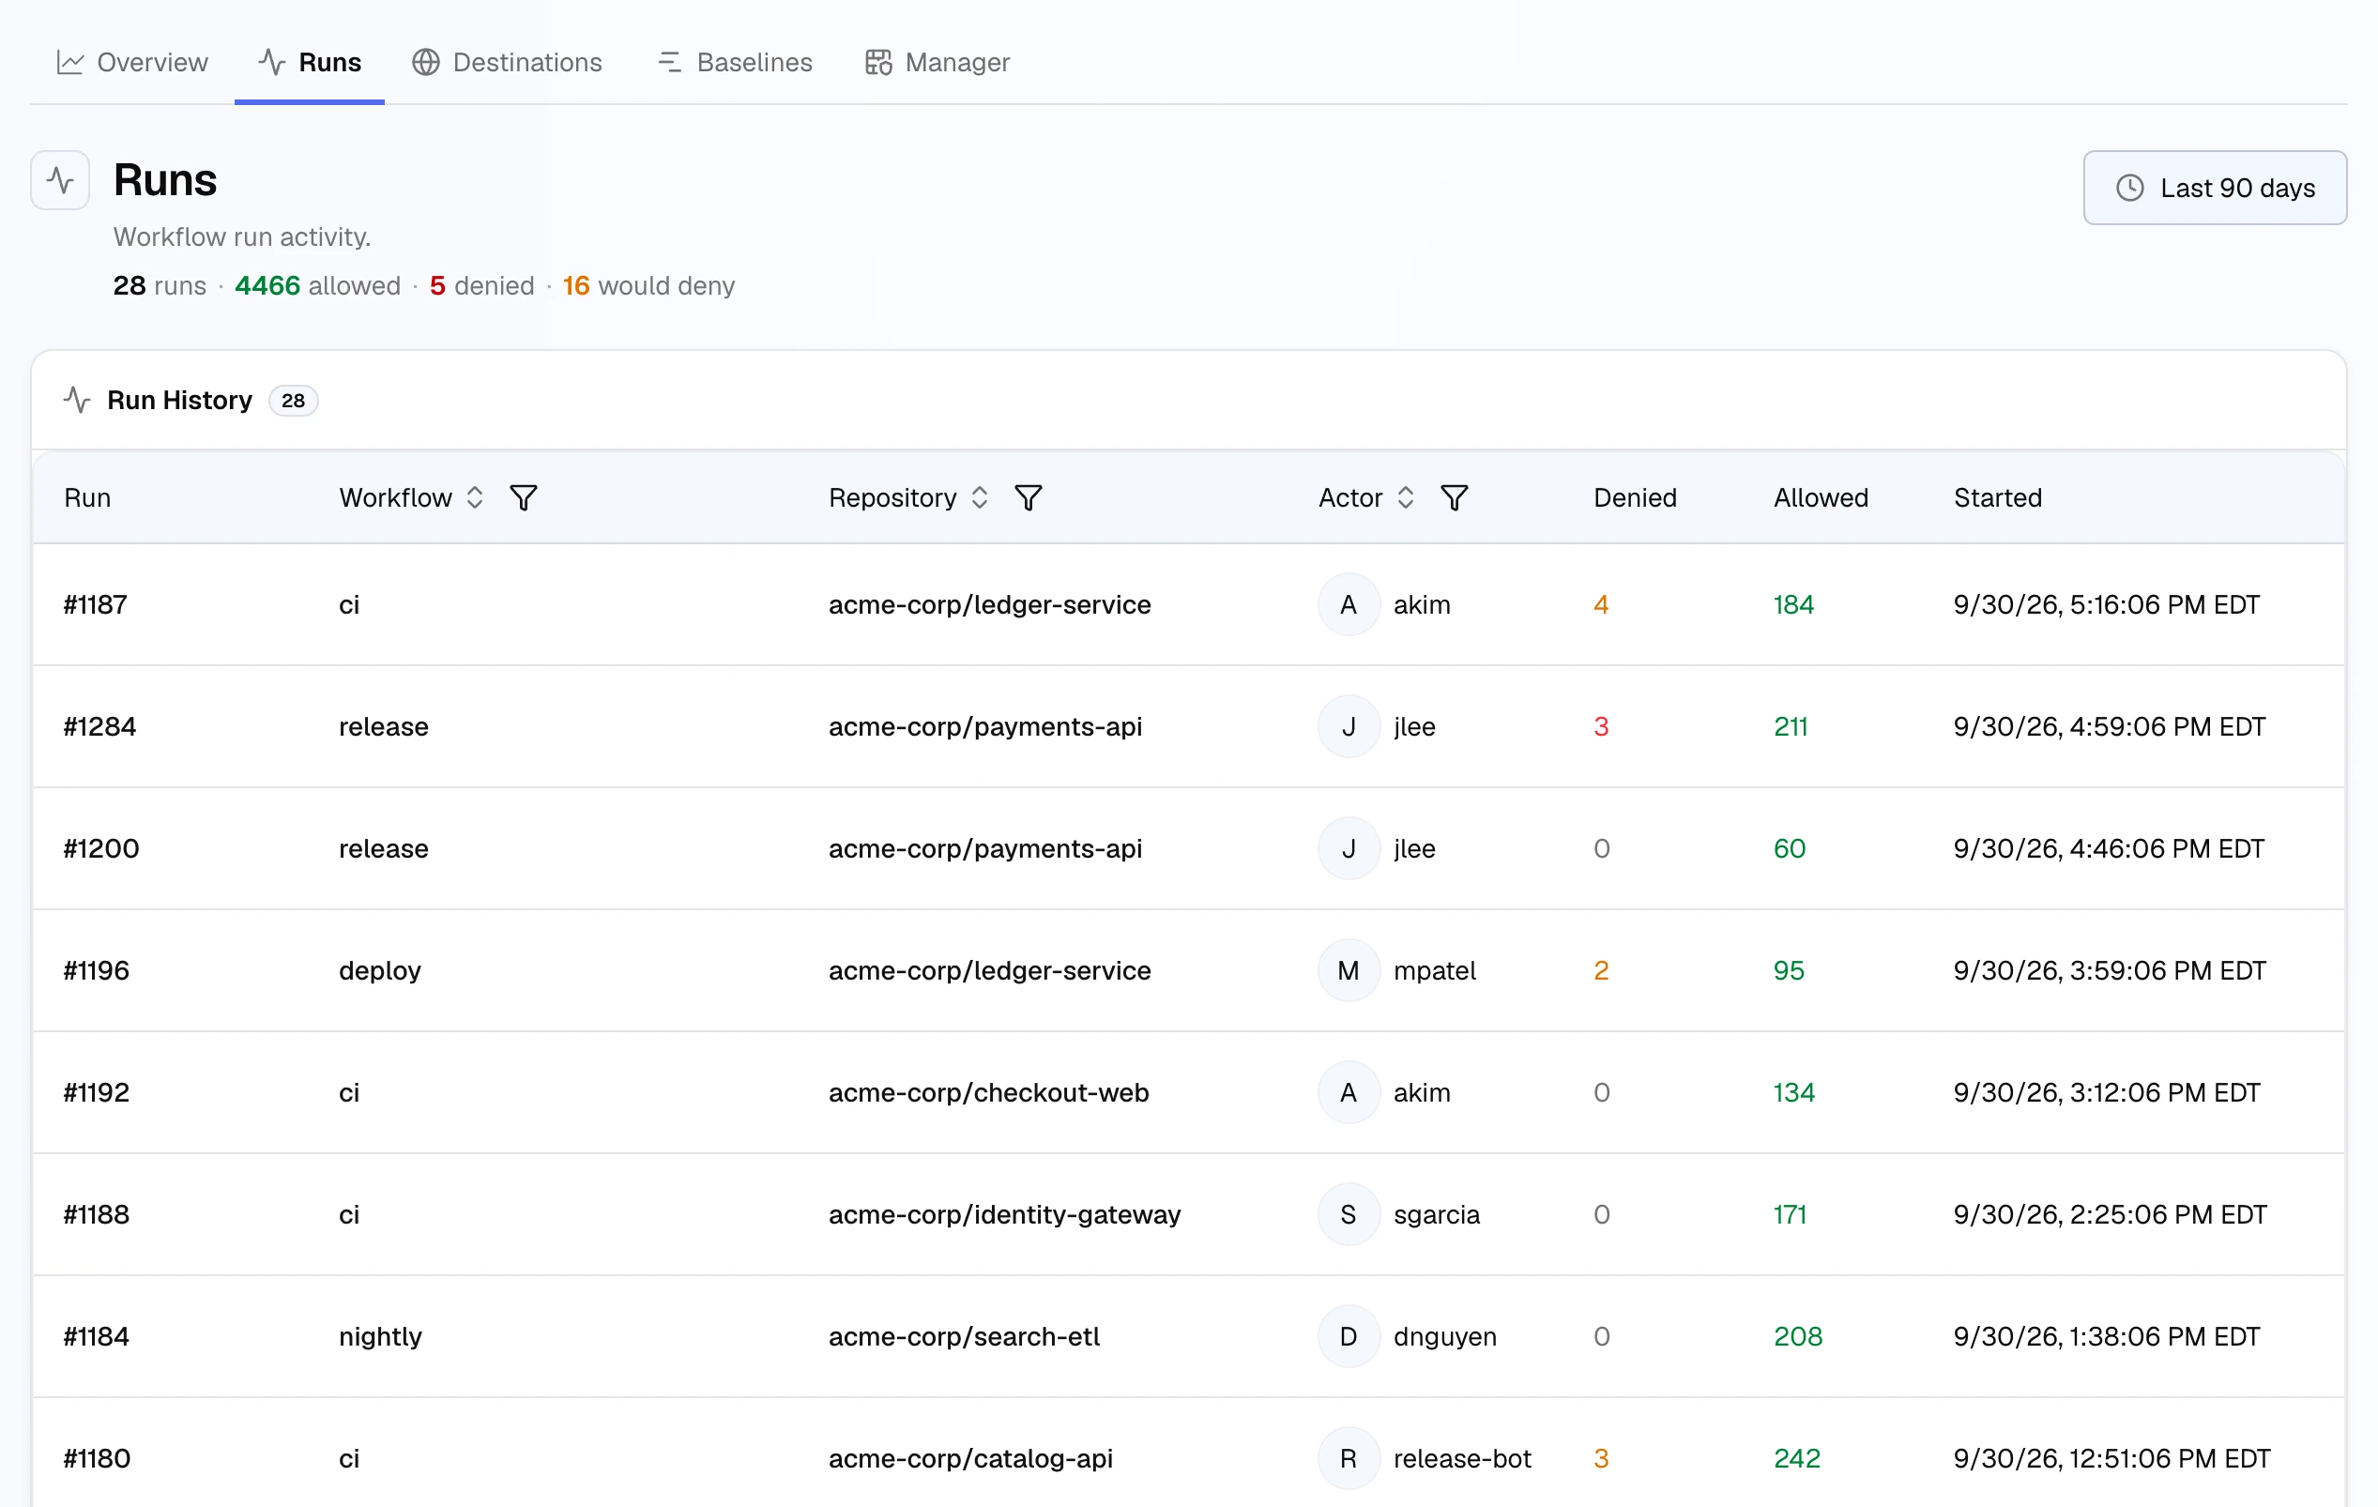This screenshot has height=1507, width=2378.
Task: Click mpatel's avatar in row #1196
Action: click(1348, 971)
